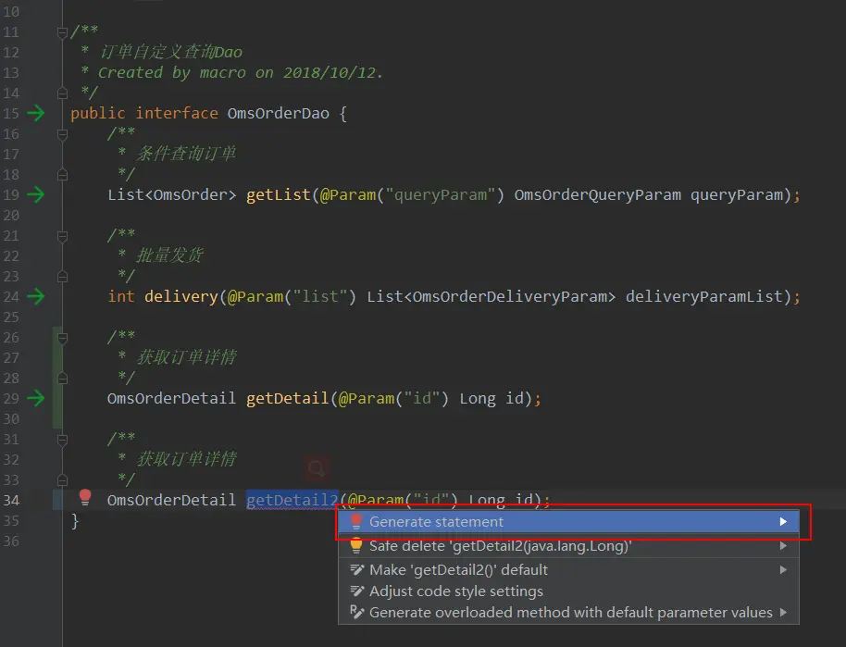Image resolution: width=846 pixels, height=647 pixels.
Task: Click the green navigation arrow beside getList
Action: (x=36, y=194)
